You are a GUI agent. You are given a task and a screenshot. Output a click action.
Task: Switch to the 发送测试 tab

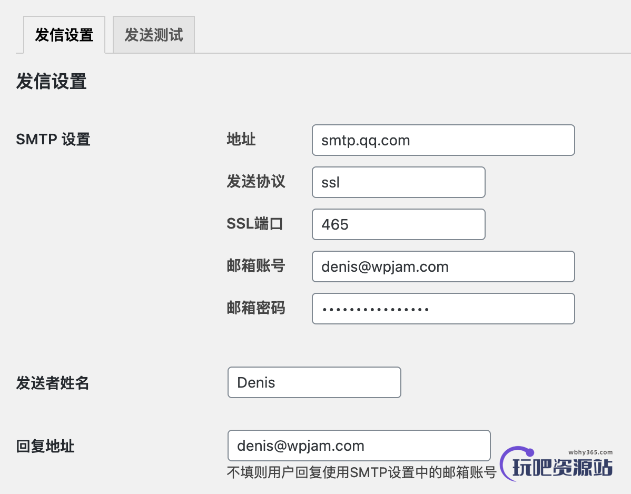tap(153, 34)
